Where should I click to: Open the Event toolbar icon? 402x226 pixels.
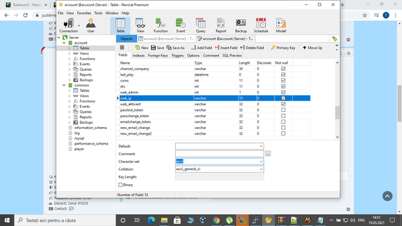click(x=180, y=26)
